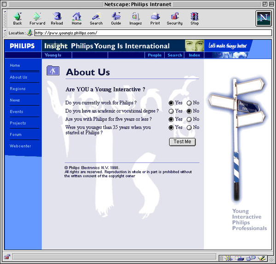Viewport: 276px width, 264px height.
Task: Click the signpost image
Action: (237, 139)
